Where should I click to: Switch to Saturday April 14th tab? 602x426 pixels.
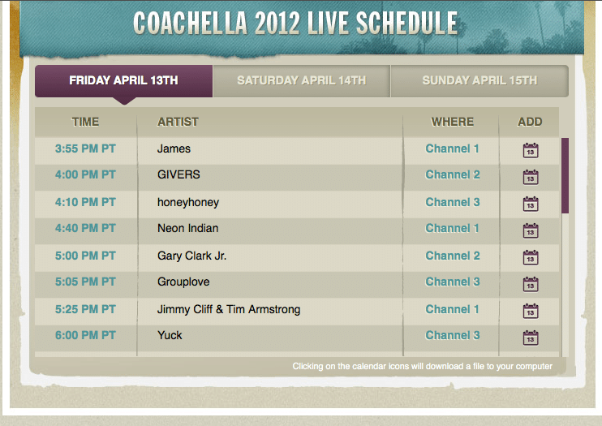click(x=301, y=80)
